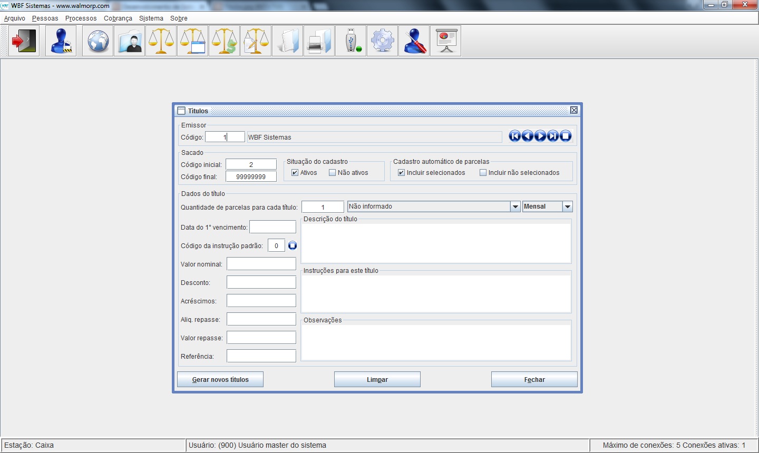
Task: Open the gear settings toolbar icon
Action: click(x=383, y=41)
